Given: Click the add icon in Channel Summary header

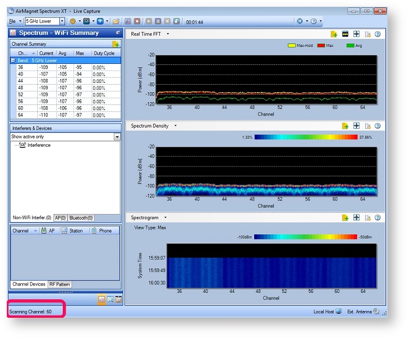Looking at the screenshot, I should [116, 44].
